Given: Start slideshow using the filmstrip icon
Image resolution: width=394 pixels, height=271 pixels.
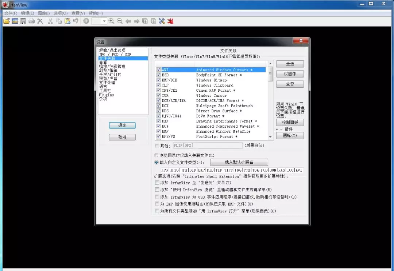Looking at the screenshot, I should (x=15, y=21).
